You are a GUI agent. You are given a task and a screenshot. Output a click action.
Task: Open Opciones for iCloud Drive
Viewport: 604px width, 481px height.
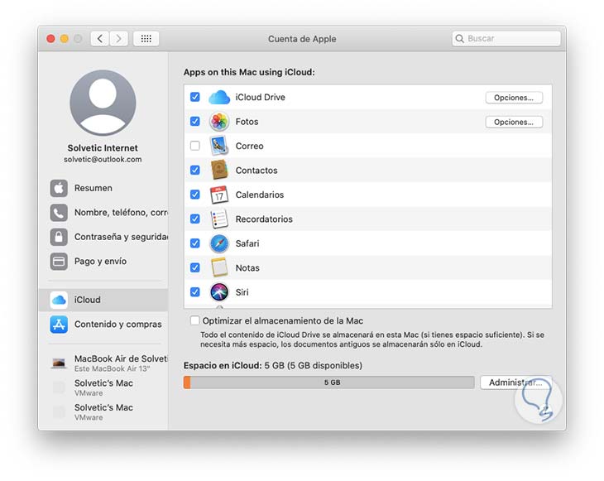[x=514, y=98]
